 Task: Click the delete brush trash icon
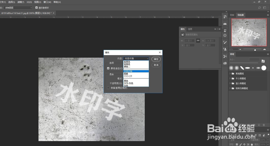[264, 125]
